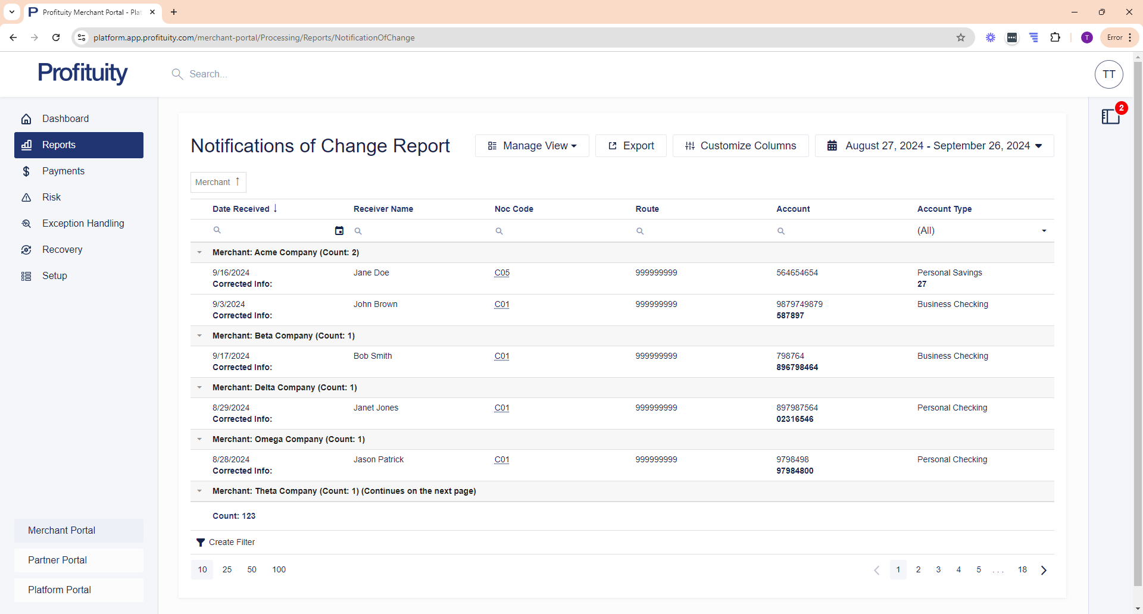Screen dimensions: 1143x614
Task: Click the calendar icon in Date Received filter
Action: tap(339, 231)
